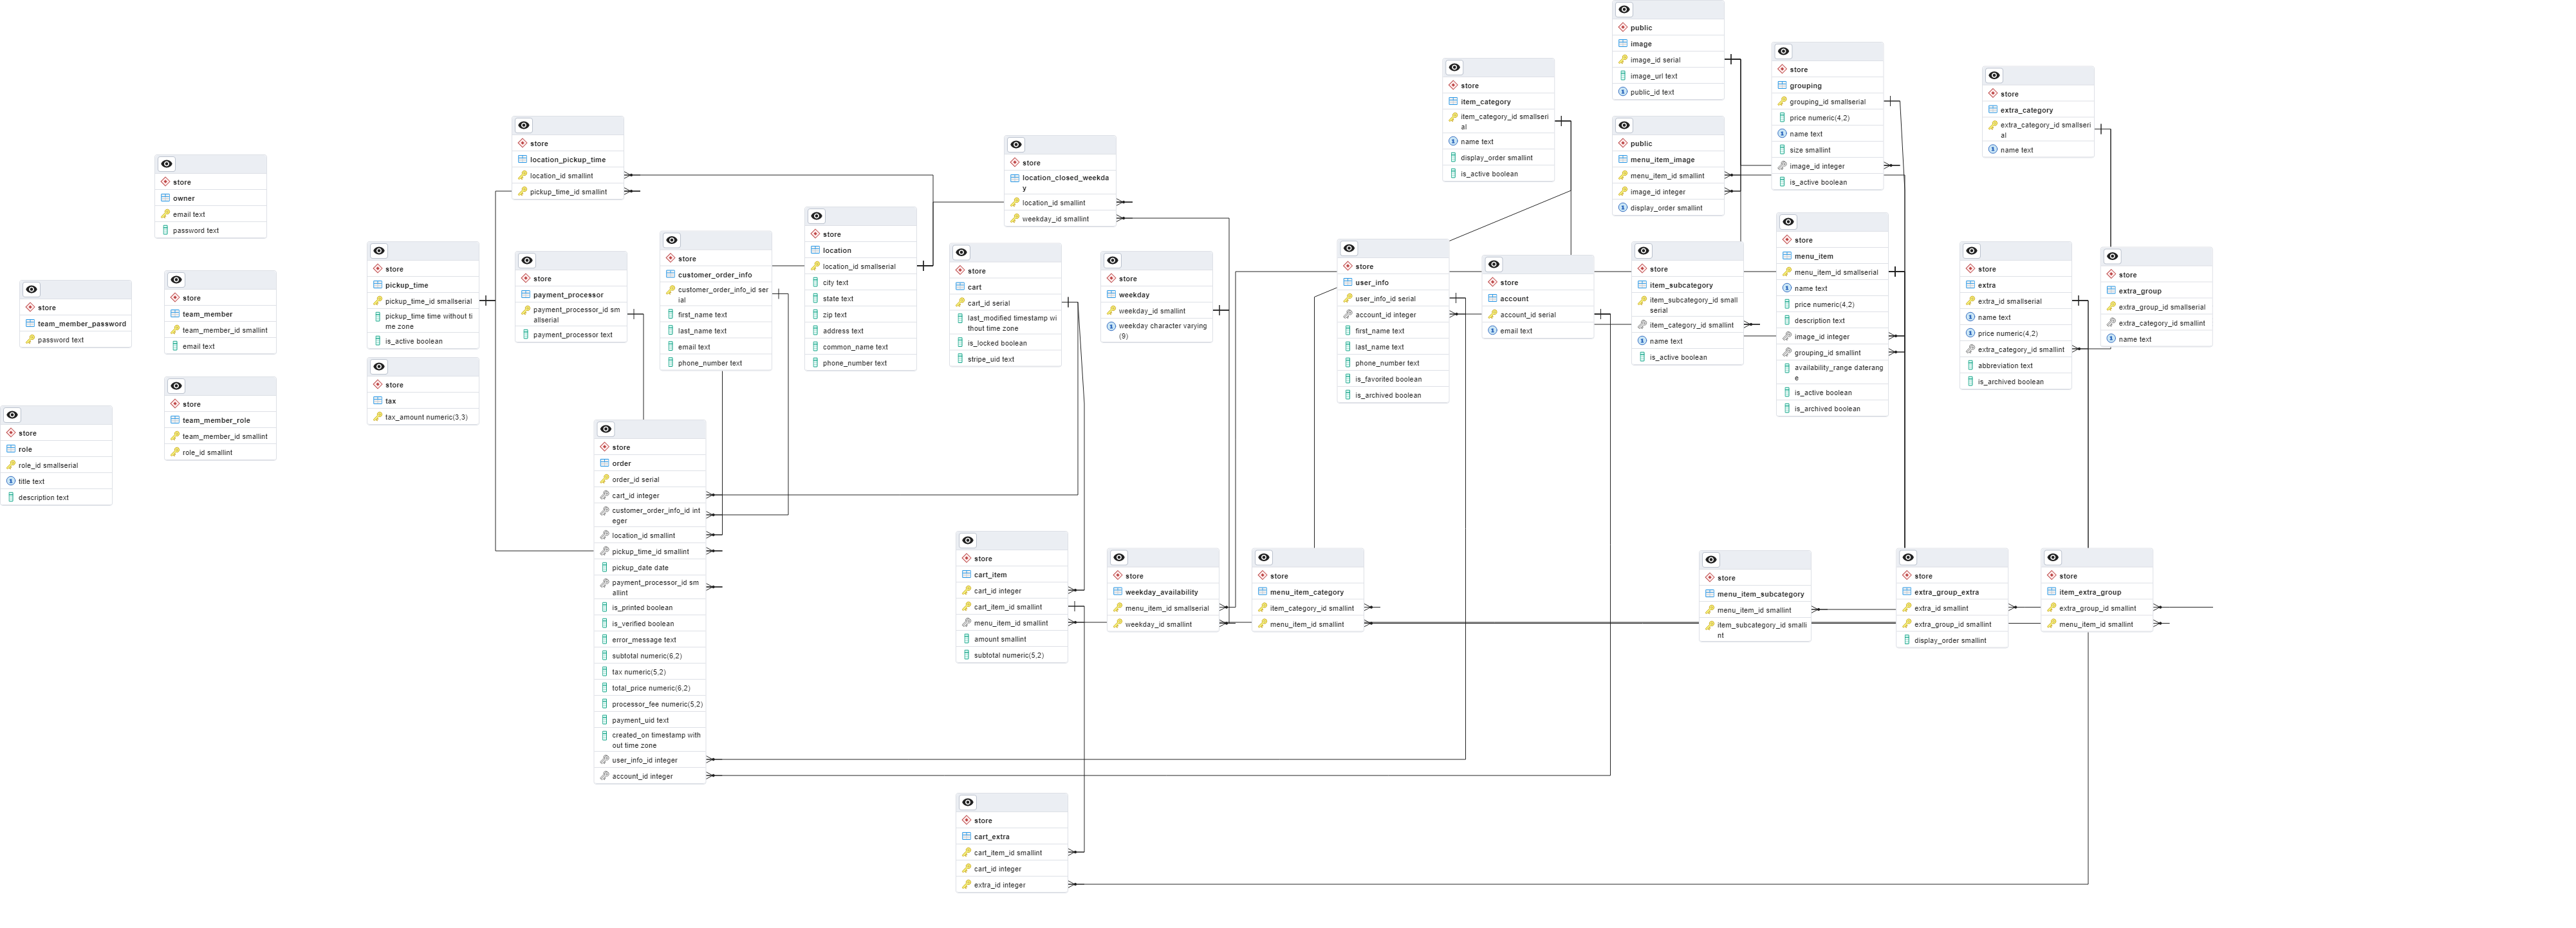This screenshot has height=928, width=2576.
Task: Click the table icon beside extra_group_extra
Action: click(1907, 591)
